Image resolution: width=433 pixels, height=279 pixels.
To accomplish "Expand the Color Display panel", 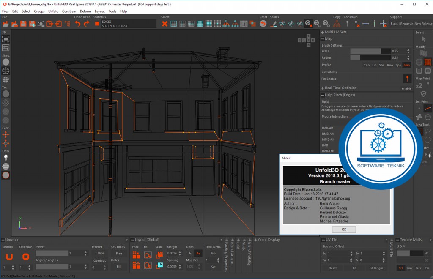I will pos(255,240).
